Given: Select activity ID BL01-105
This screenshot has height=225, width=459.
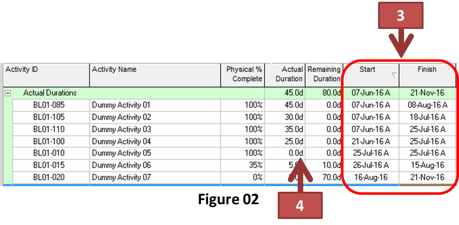Looking at the screenshot, I should (x=48, y=117).
